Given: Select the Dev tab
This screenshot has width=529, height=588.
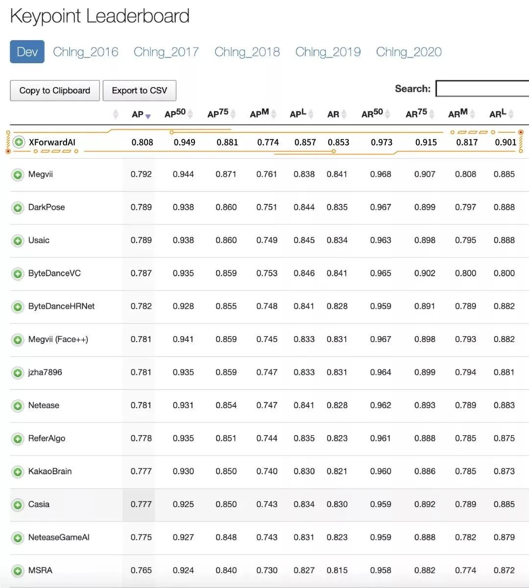Looking at the screenshot, I should click(x=27, y=51).
